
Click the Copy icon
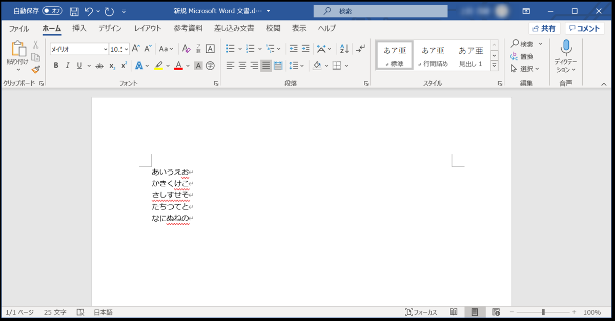click(35, 57)
